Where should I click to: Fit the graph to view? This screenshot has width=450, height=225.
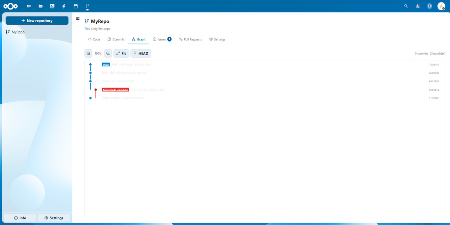click(x=121, y=53)
